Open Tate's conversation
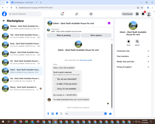 click(22, 36)
